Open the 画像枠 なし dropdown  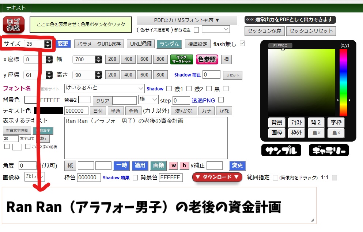point(34,177)
